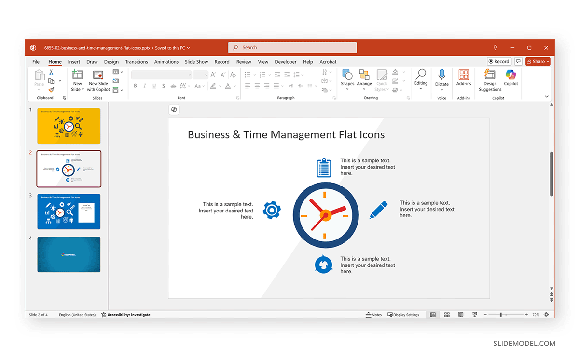Launch Copilot from the ribbon

click(511, 78)
